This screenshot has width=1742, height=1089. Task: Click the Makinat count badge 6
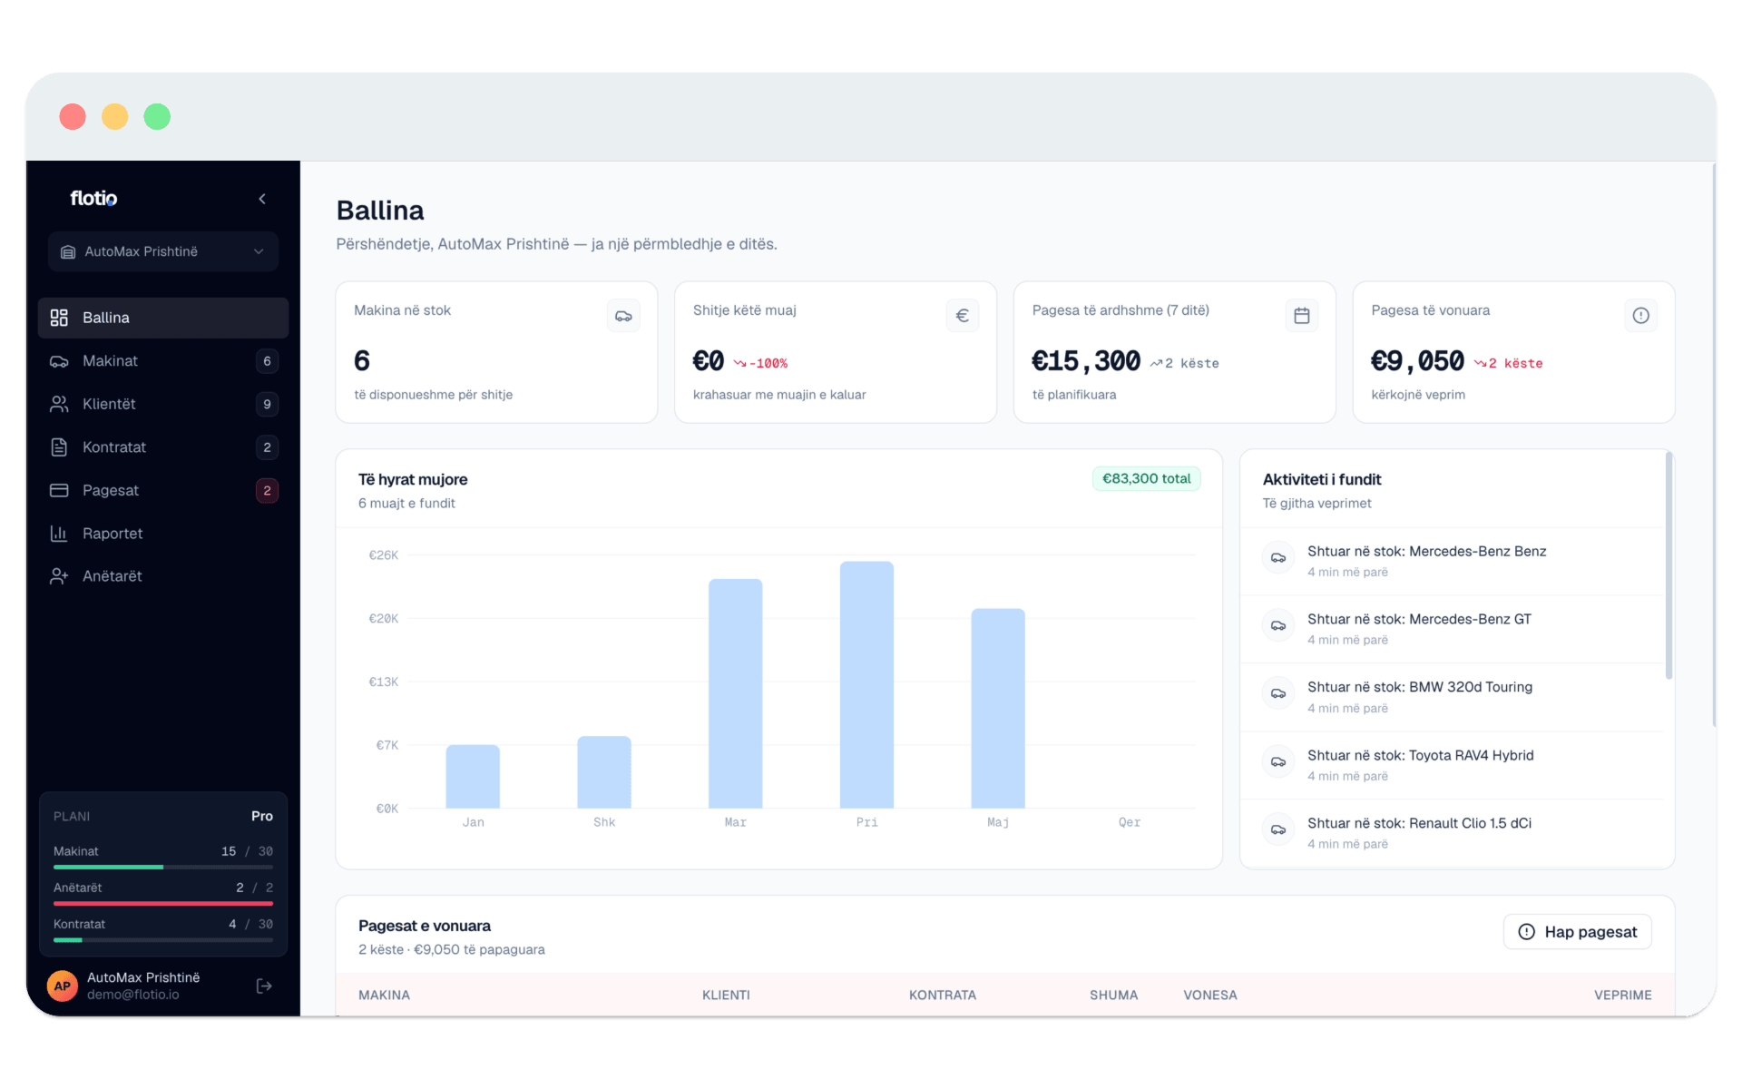pyautogui.click(x=267, y=361)
